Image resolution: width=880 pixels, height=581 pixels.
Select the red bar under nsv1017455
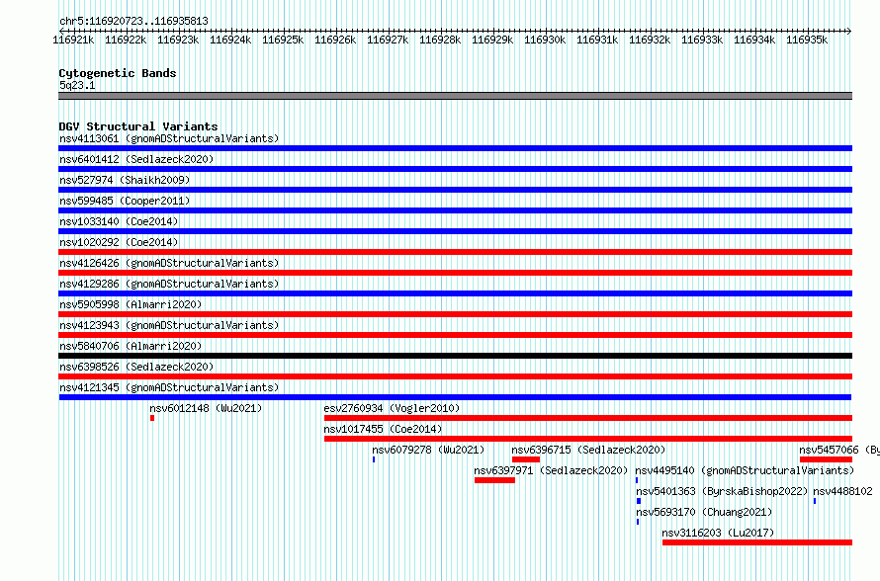click(588, 439)
